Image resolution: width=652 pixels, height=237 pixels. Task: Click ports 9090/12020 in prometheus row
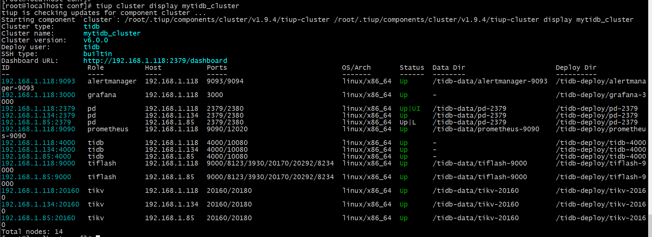(227, 129)
